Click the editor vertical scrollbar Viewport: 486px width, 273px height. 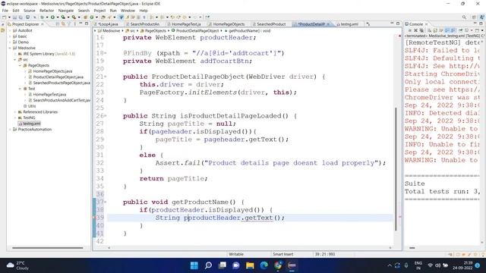click(396, 168)
